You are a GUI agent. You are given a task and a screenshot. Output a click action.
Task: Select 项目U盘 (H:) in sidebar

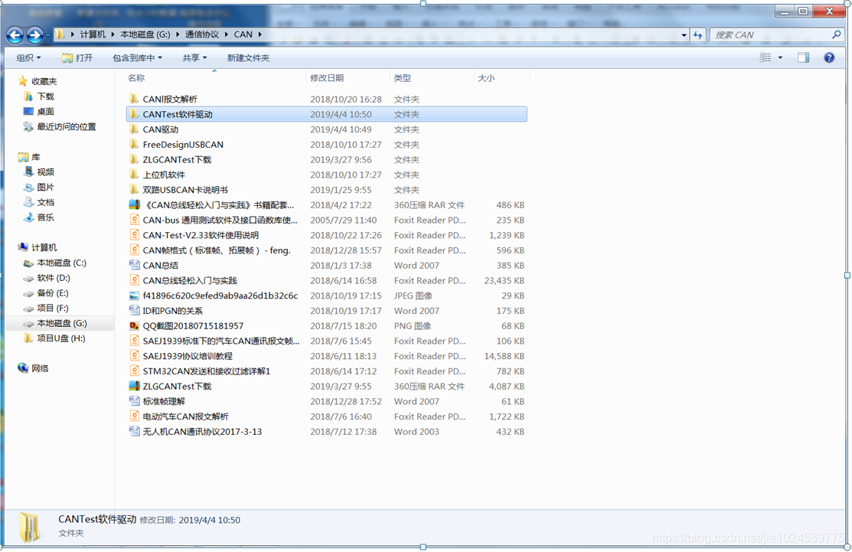pos(61,338)
